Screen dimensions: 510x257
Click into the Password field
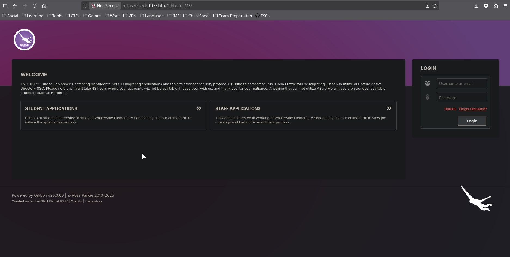tap(462, 98)
